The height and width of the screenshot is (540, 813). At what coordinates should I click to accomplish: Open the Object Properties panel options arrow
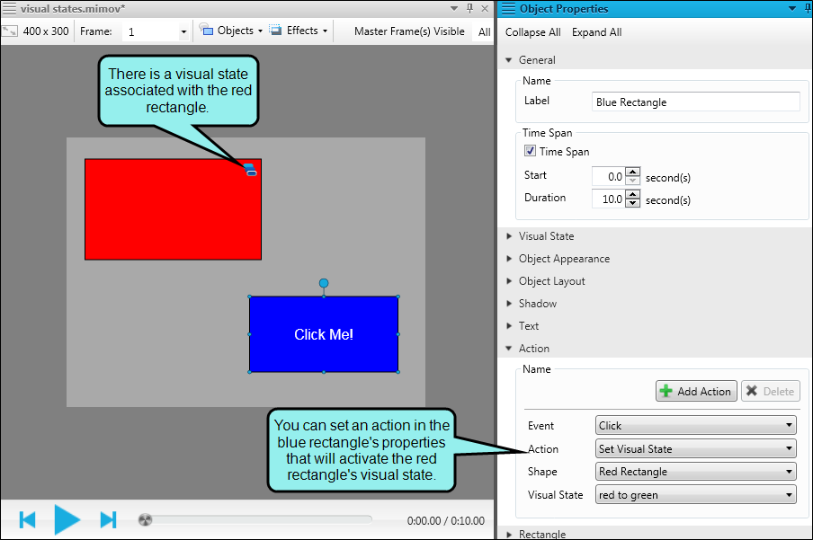(x=791, y=9)
